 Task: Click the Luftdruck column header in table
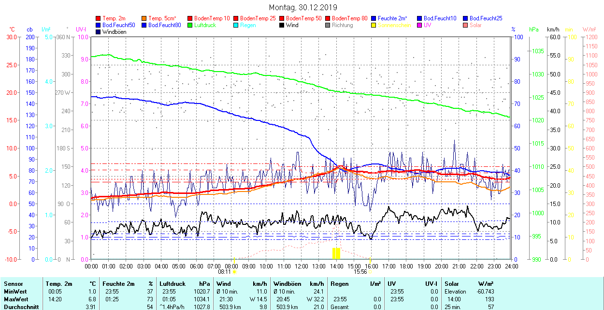click(172, 284)
